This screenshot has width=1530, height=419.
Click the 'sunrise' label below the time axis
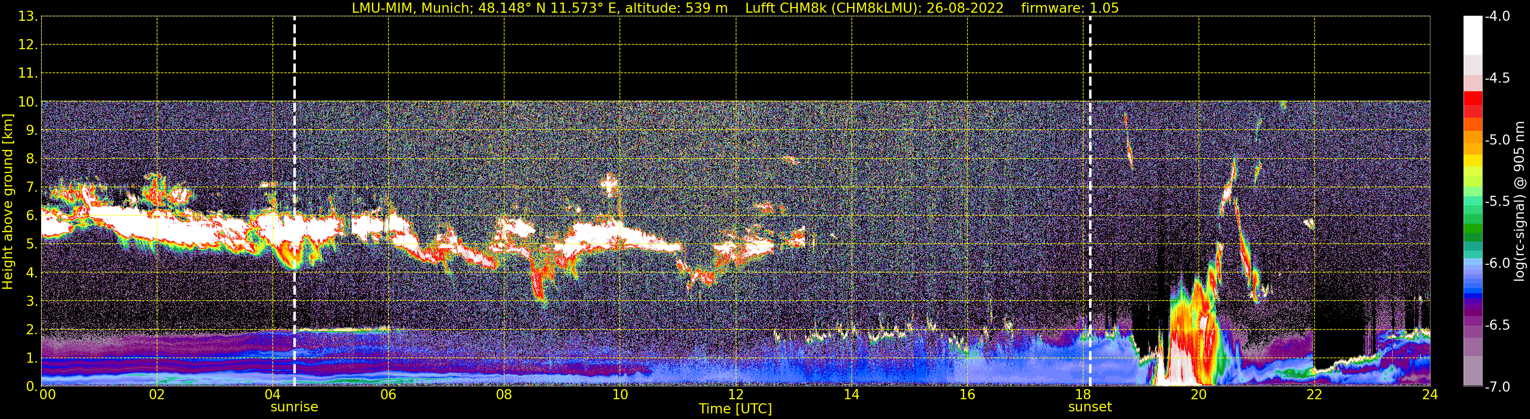click(295, 407)
